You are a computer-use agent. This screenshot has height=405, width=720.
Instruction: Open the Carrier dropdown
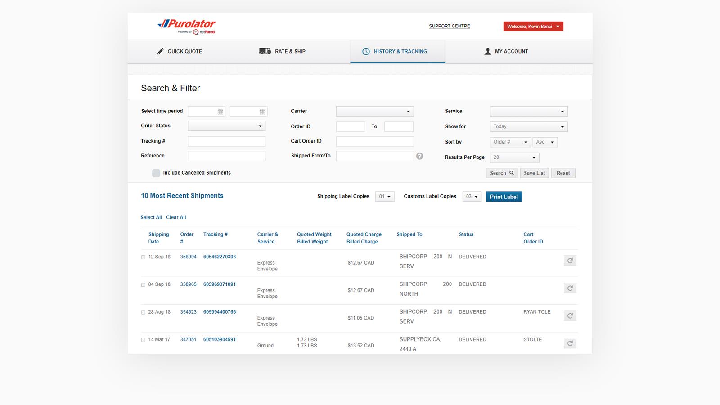(x=374, y=112)
